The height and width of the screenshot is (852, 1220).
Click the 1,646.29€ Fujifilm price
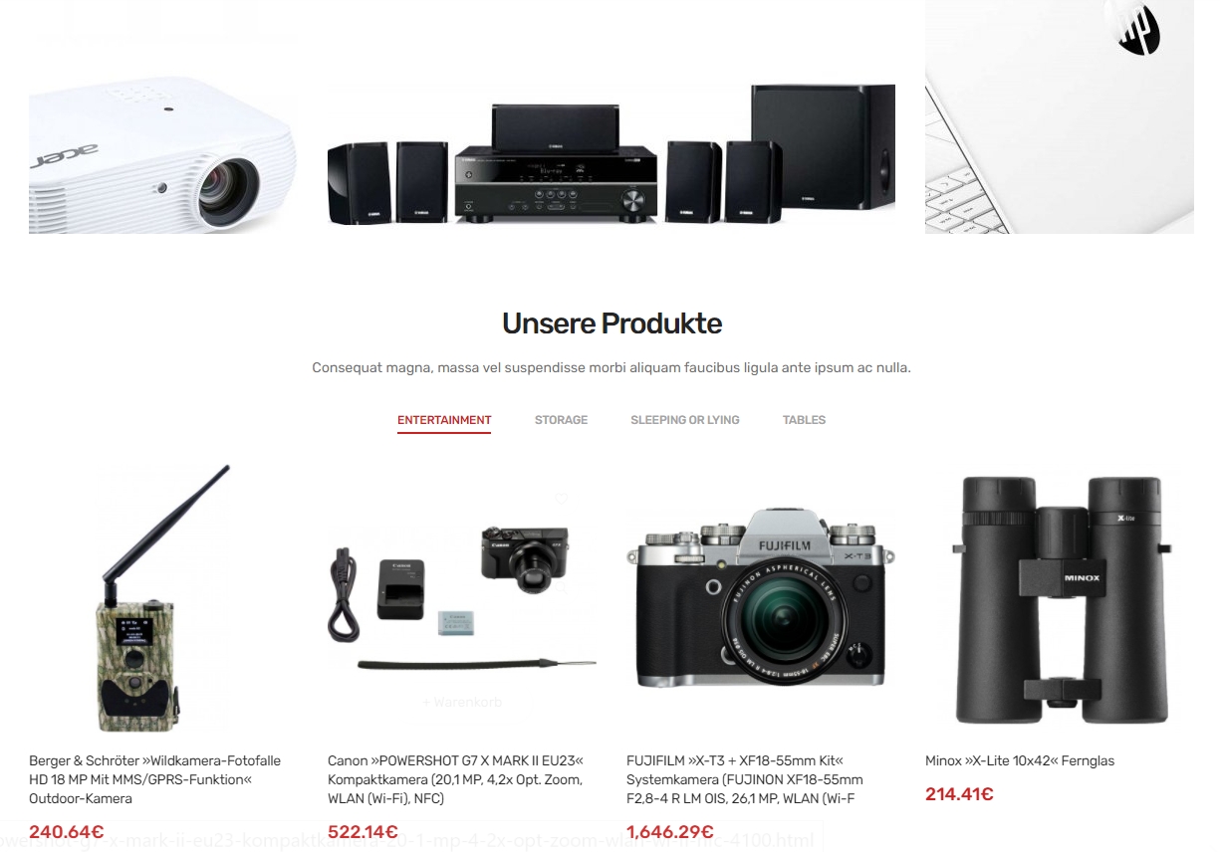[x=670, y=832]
